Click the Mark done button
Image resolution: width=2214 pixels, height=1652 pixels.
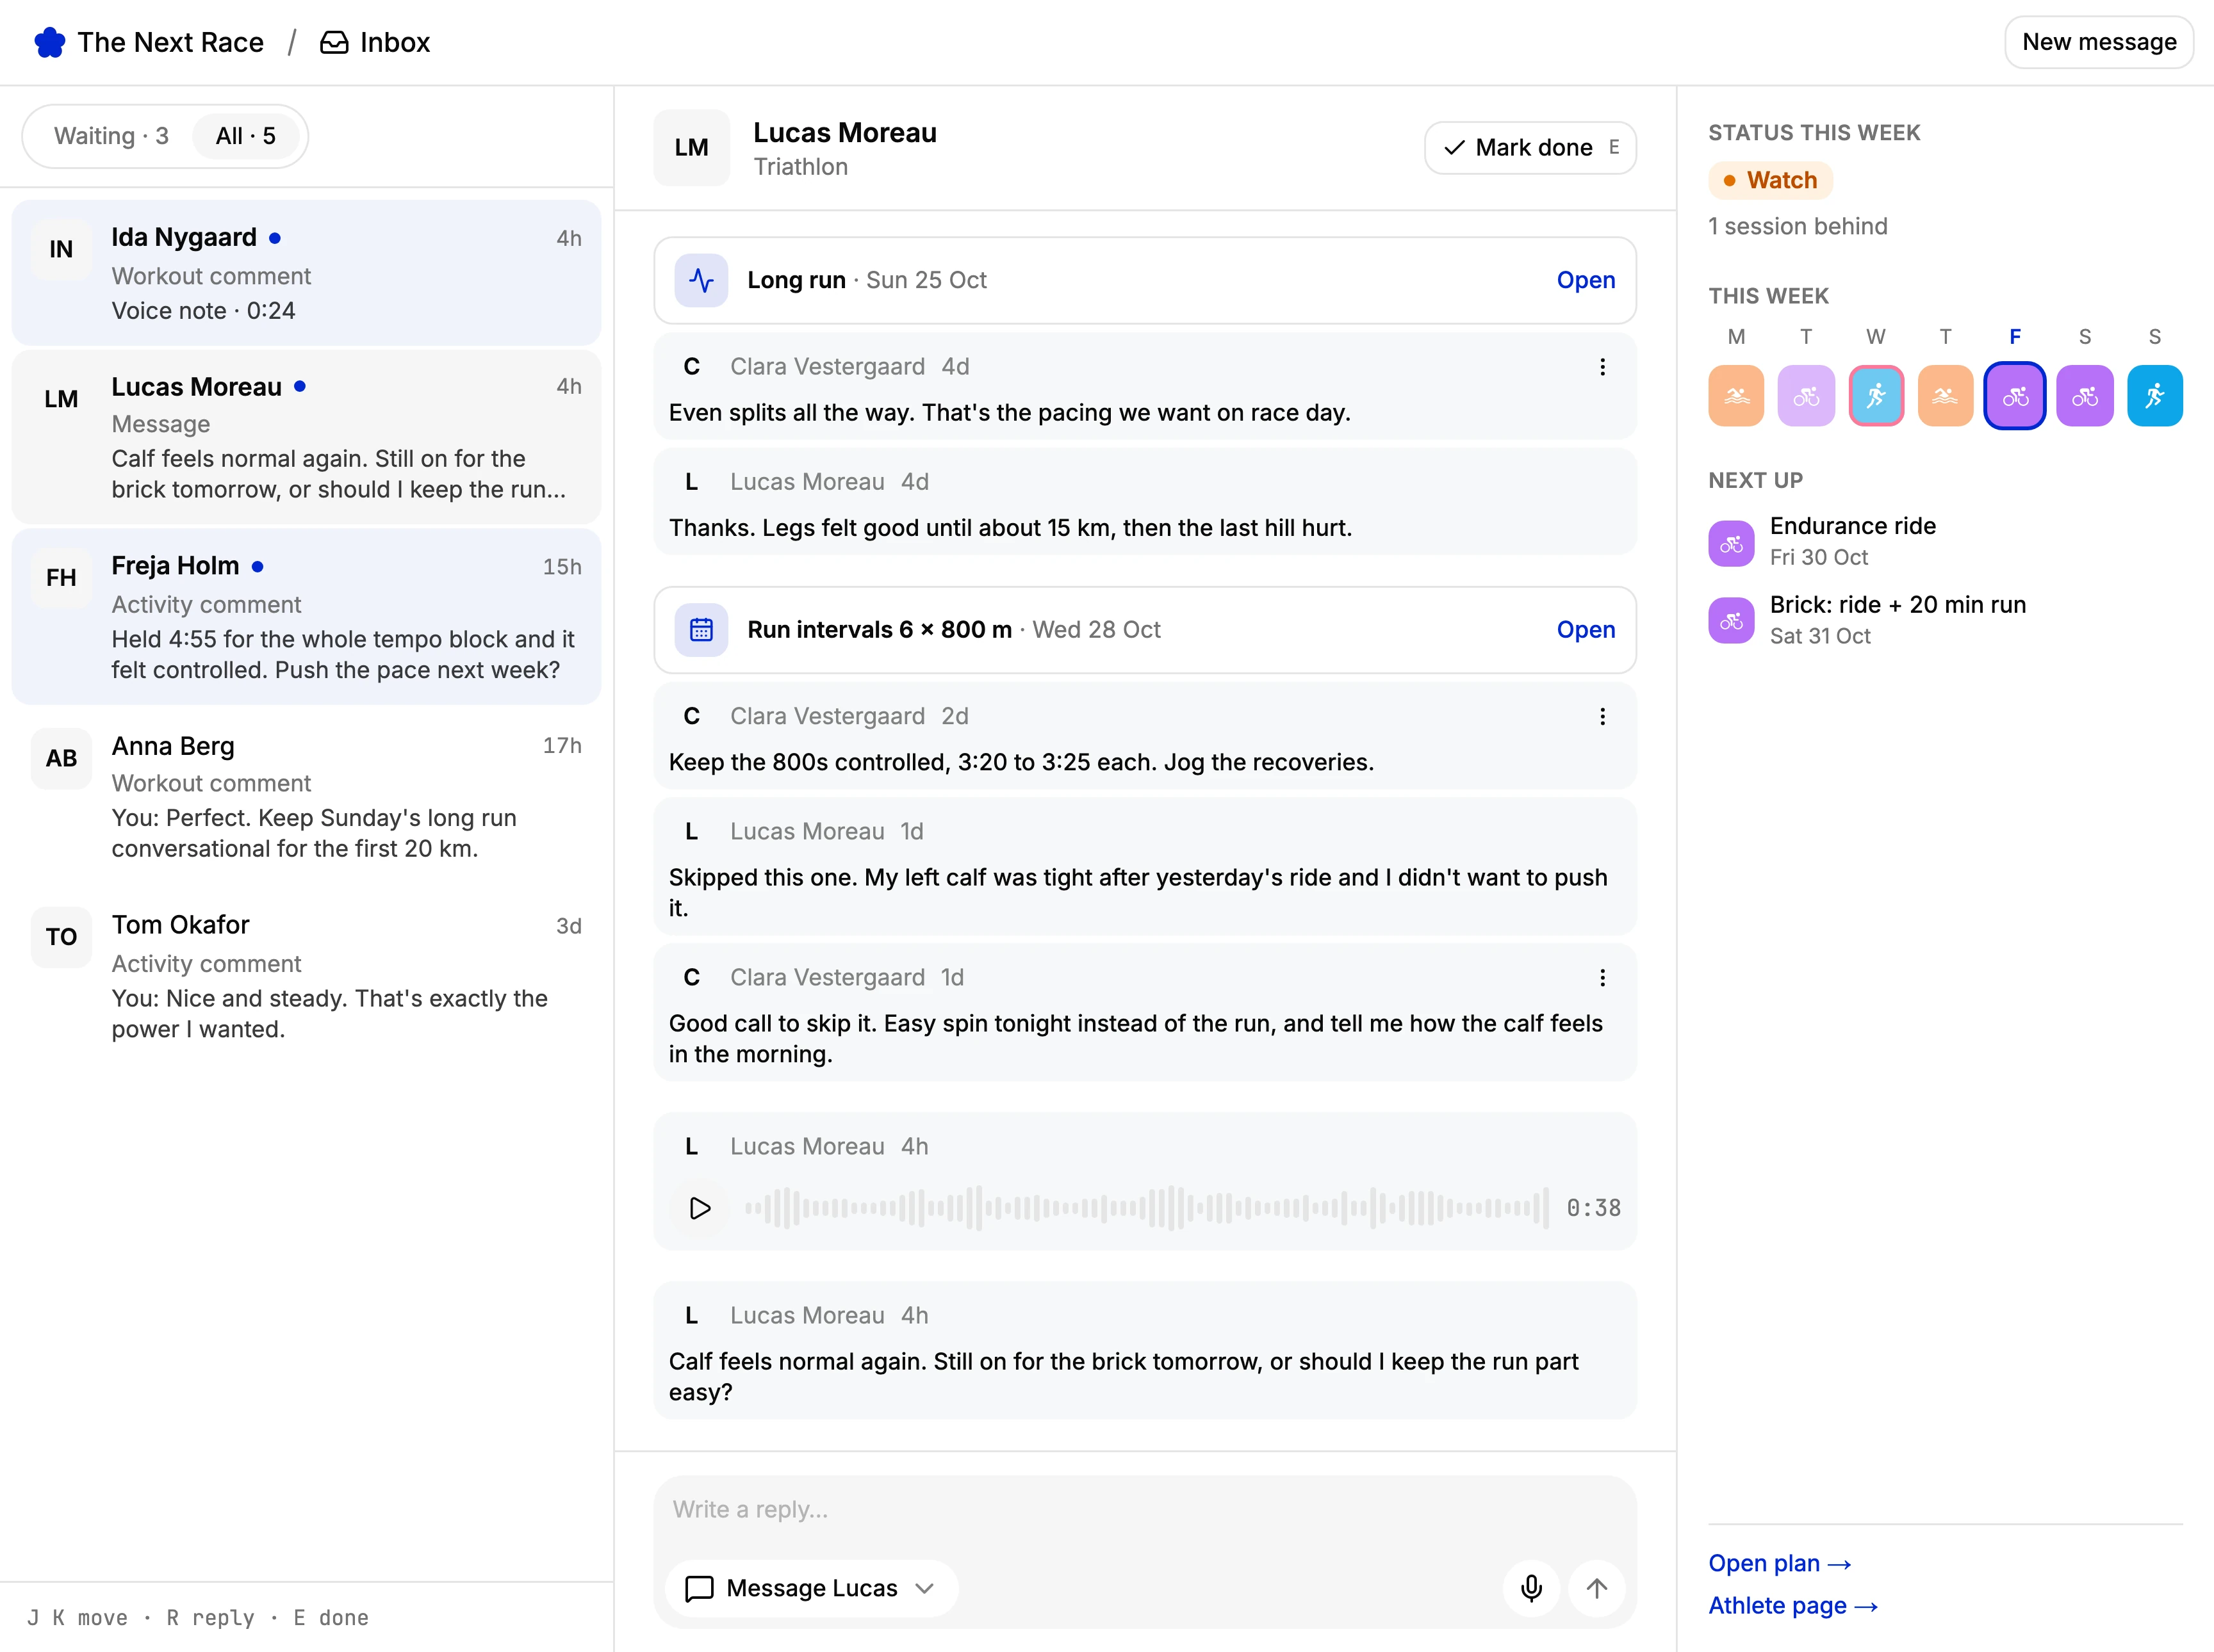pyautogui.click(x=1530, y=148)
